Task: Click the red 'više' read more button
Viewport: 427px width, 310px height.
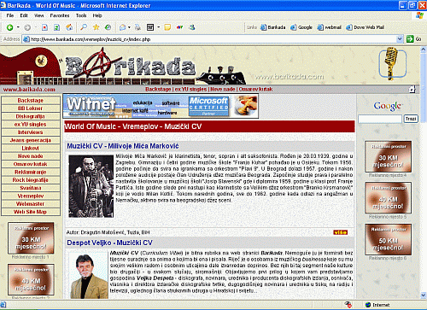Action: point(340,232)
